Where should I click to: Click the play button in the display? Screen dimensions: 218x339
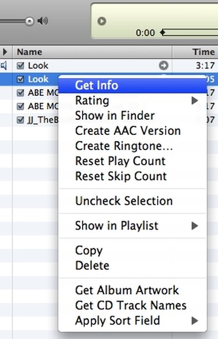[x=102, y=21]
